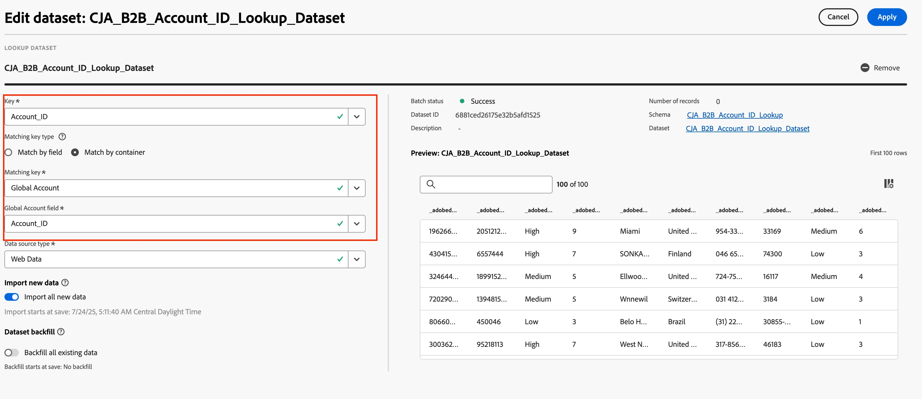Click the 450046 cell in the table
Viewport: 922px width, 399px height.
[x=489, y=322]
